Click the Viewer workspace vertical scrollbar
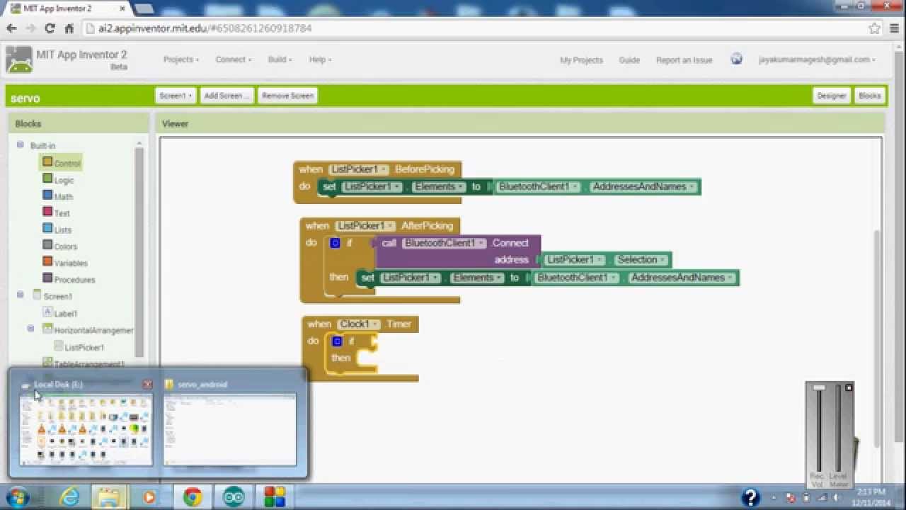Image resolution: width=906 pixels, height=510 pixels. (878, 337)
